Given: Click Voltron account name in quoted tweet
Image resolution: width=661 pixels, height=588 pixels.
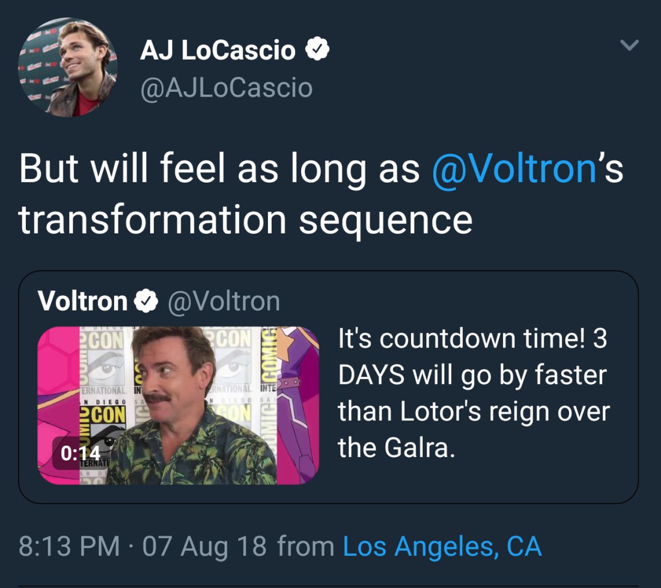Looking at the screenshot, I should [82, 302].
